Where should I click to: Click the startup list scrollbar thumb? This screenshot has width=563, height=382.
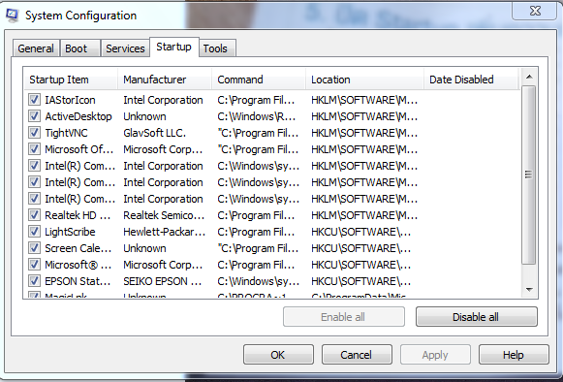coord(529,175)
